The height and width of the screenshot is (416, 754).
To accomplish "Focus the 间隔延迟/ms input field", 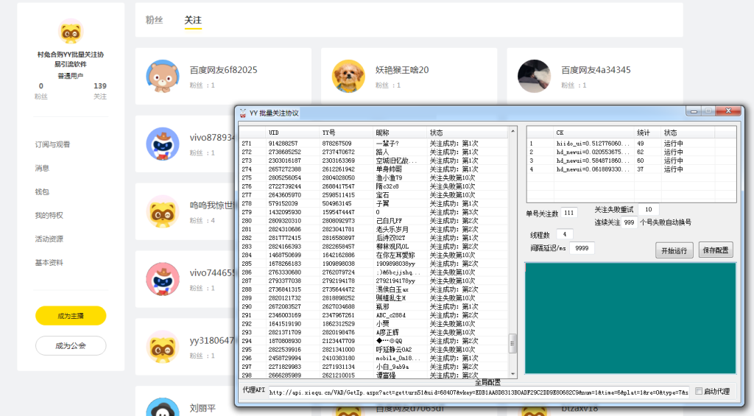I will [582, 249].
